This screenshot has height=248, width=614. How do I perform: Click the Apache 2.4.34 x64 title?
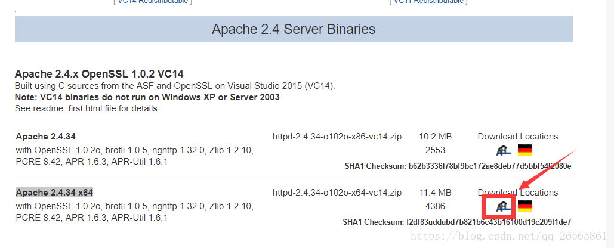click(x=54, y=193)
